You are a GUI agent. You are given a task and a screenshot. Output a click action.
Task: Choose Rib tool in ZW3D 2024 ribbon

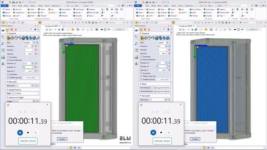pos(171,12)
